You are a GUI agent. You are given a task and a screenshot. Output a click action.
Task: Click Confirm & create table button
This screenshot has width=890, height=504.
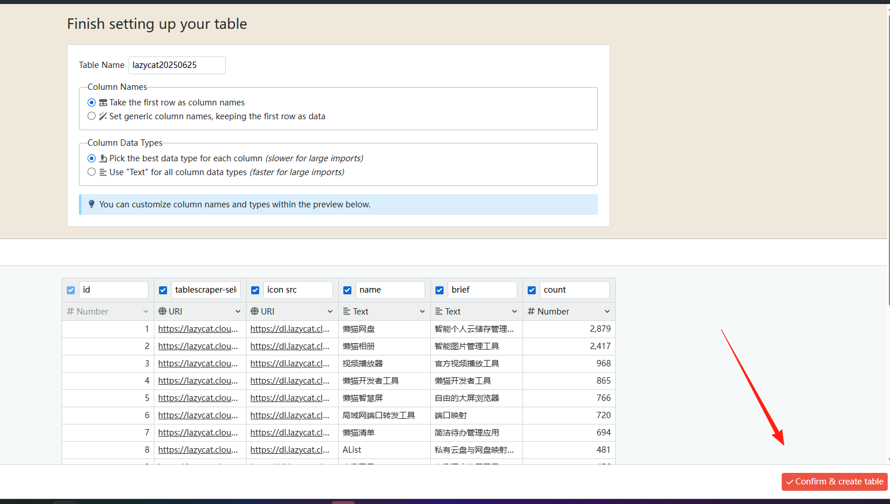point(834,482)
